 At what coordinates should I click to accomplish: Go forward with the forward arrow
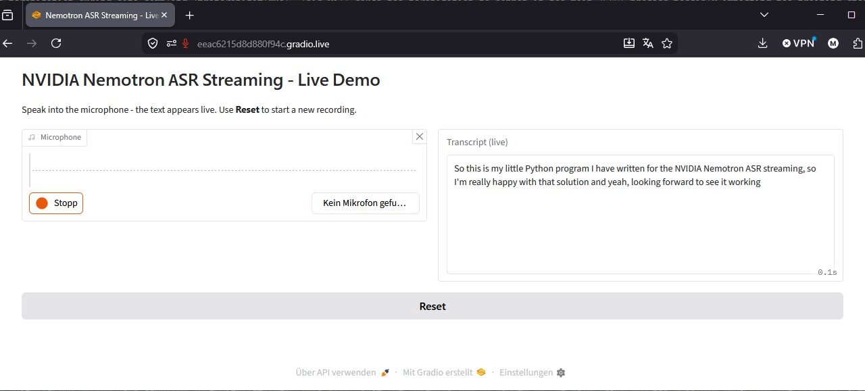coord(31,43)
